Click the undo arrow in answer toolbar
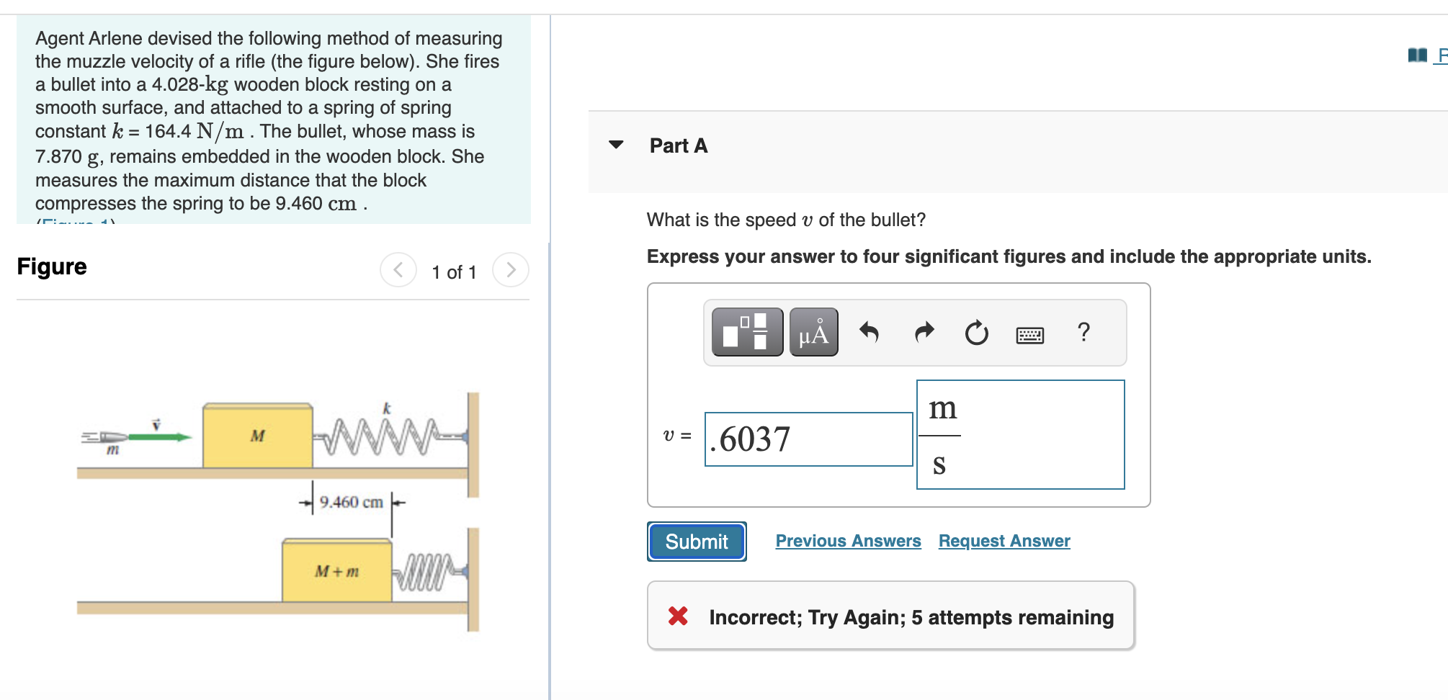This screenshot has width=1448, height=700. 870,333
